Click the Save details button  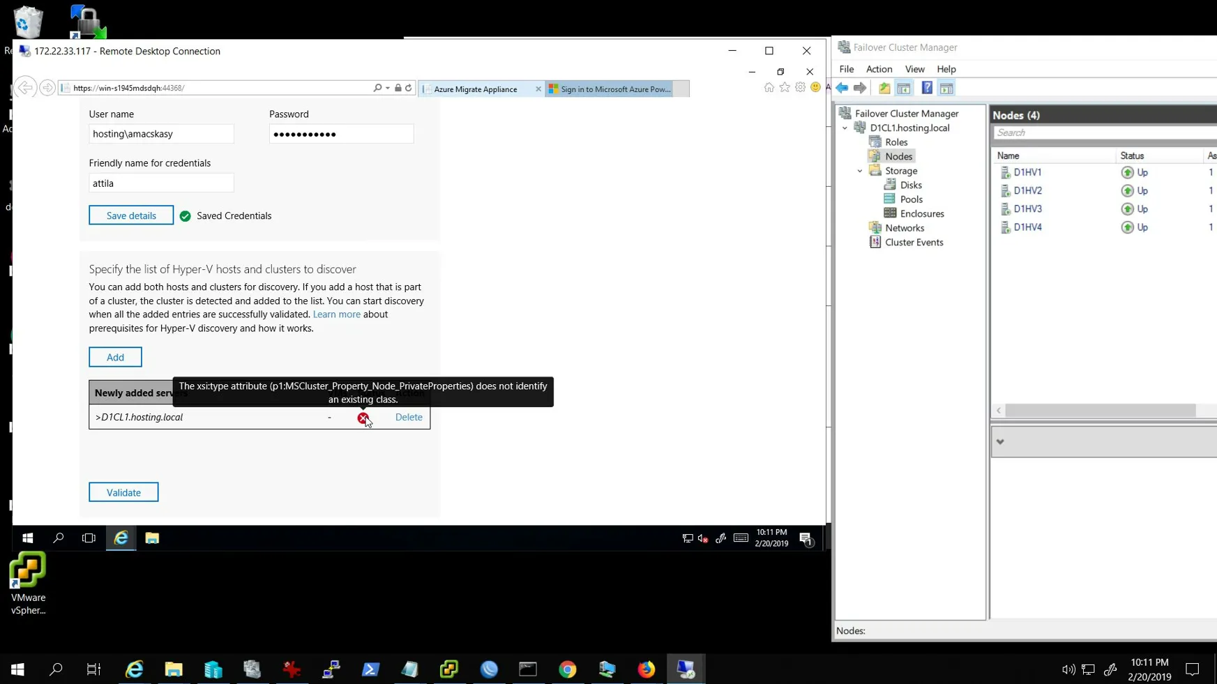pos(131,215)
